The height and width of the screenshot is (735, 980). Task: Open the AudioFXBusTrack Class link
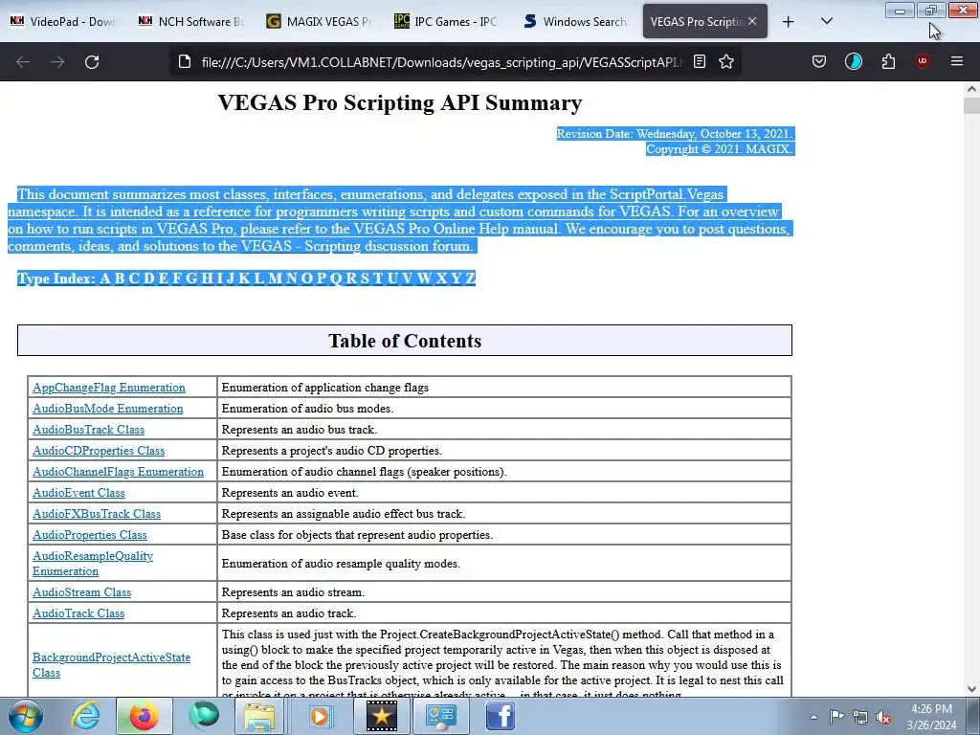(97, 514)
